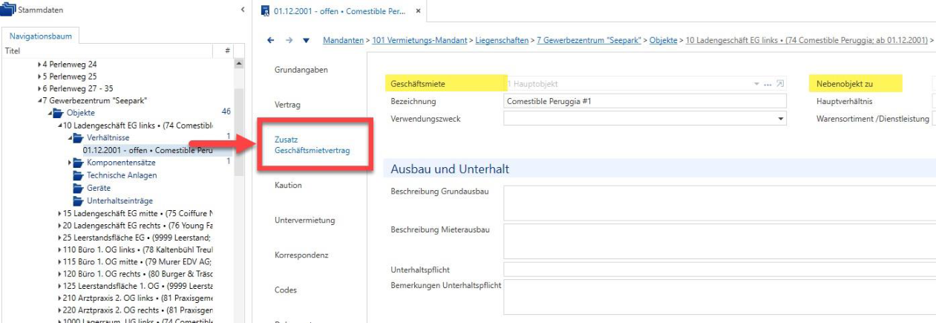936x323 pixels.
Task: Follow the Mandanten breadcrumb link
Action: point(344,39)
